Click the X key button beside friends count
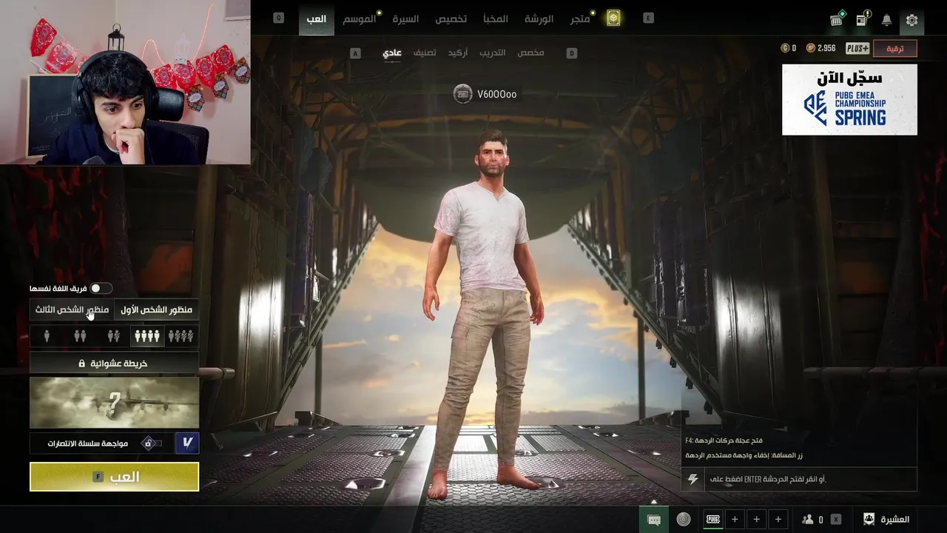 [835, 520]
